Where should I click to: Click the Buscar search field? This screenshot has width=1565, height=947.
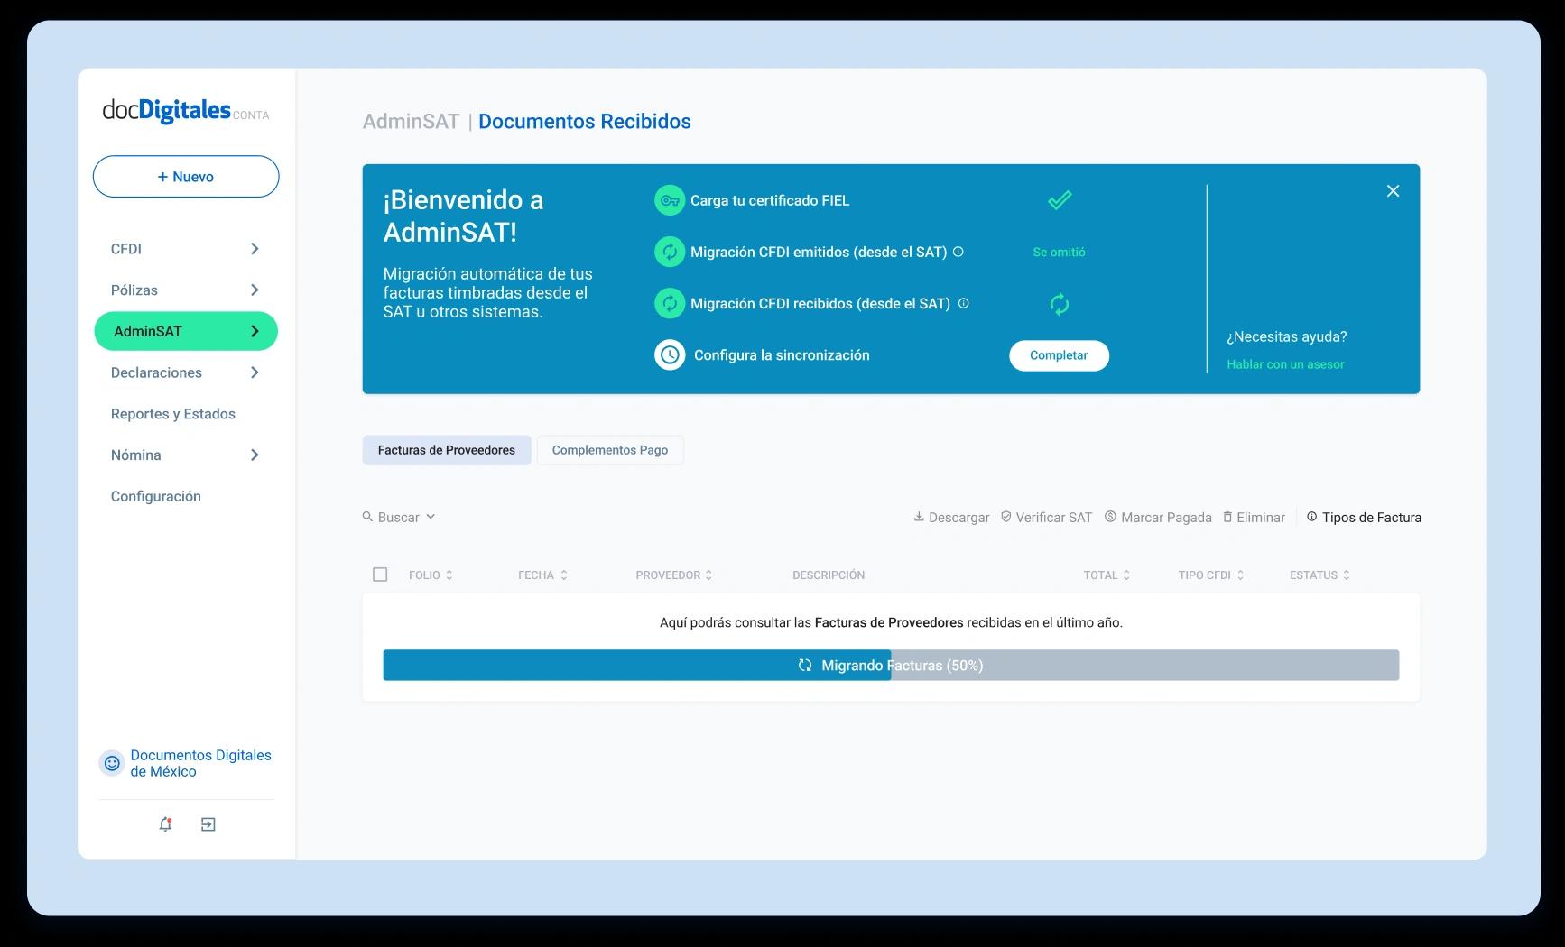pyautogui.click(x=399, y=517)
